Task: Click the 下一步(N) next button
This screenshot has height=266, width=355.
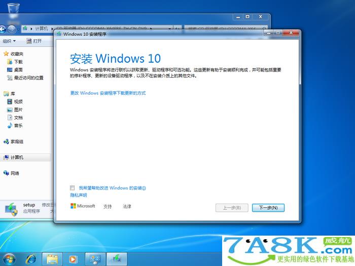Action: point(268,208)
